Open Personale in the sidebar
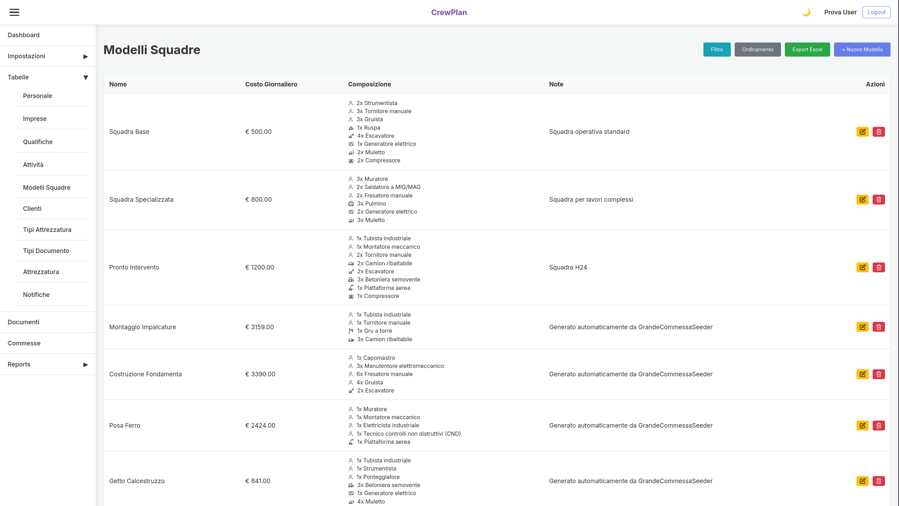The height and width of the screenshot is (506, 899). point(38,96)
